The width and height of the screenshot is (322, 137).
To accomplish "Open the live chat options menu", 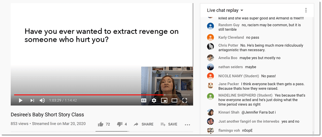I will coord(306,10).
